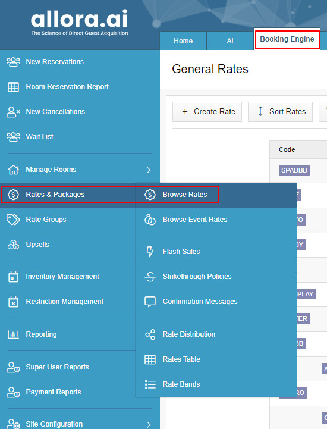
Task: Click the Browse Rates dollar badge icon
Action: pos(150,195)
